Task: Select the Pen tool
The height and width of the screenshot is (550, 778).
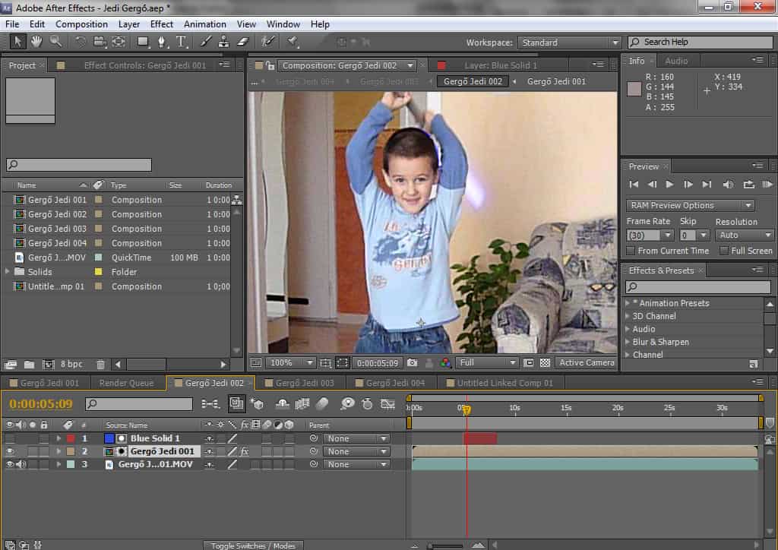Action: (162, 41)
